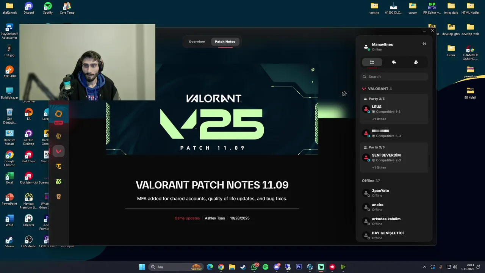The width and height of the screenshot is (485, 273).
Task: Open the HTML Kodlar desktop folder
Action: click(x=470, y=8)
